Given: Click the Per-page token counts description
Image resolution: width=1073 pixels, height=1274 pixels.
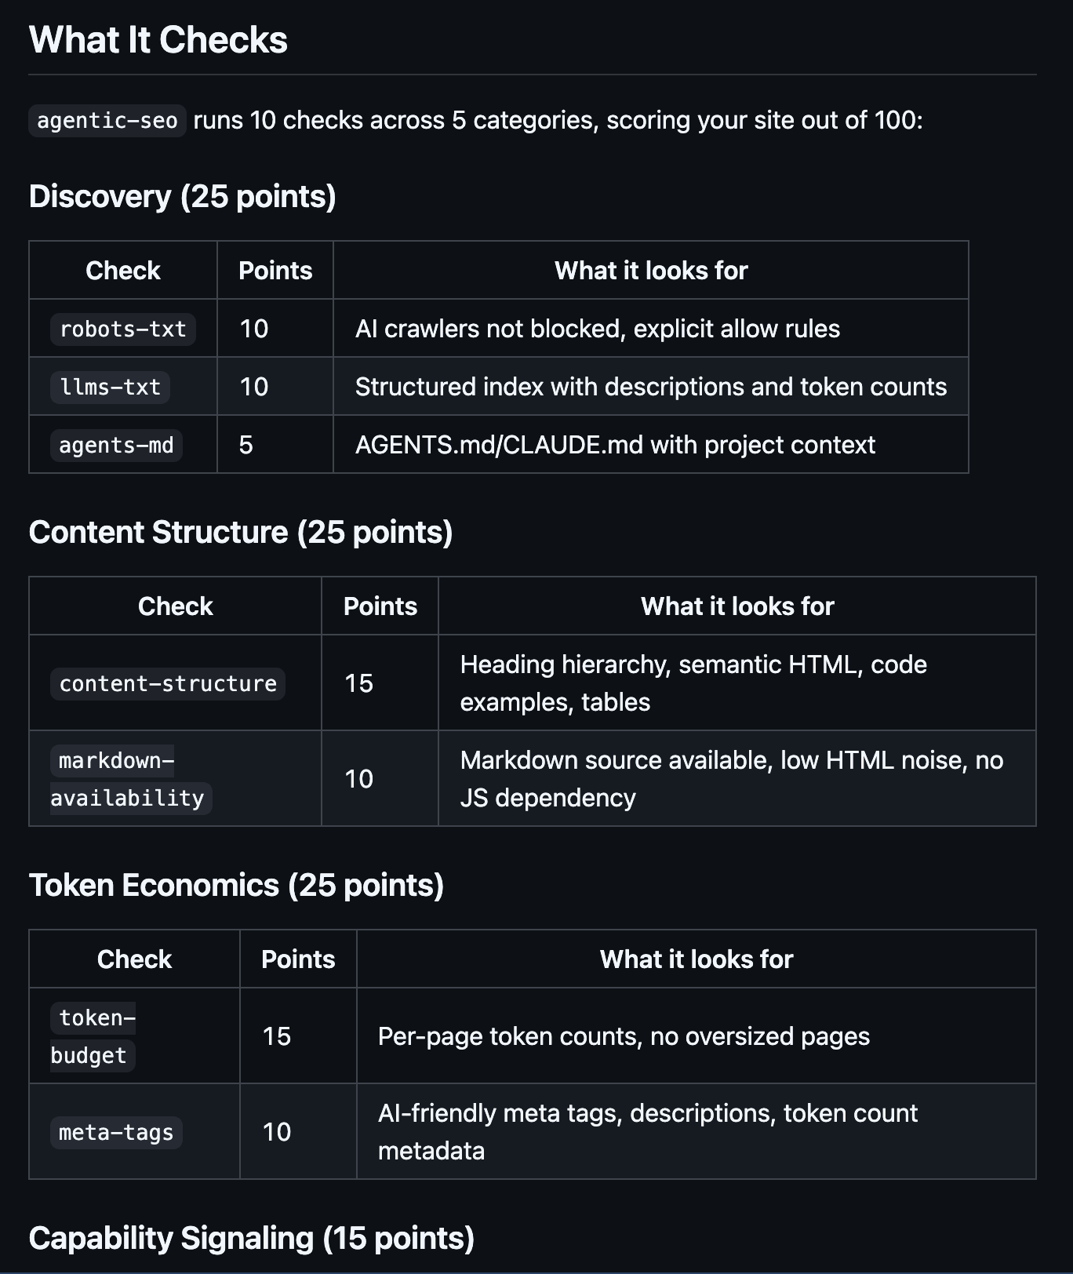Looking at the screenshot, I should (624, 1036).
